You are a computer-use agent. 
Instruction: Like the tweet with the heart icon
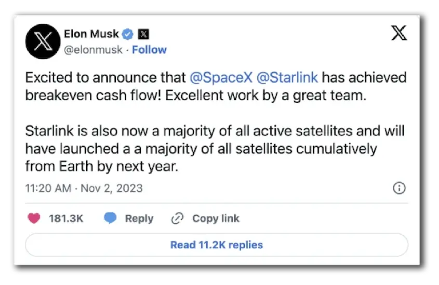tap(34, 219)
